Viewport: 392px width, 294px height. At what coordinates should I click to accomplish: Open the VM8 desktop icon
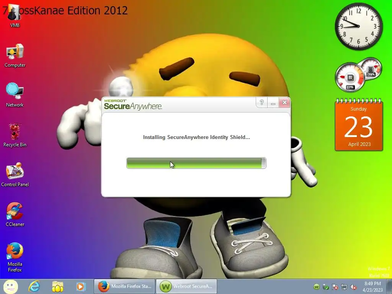point(15,16)
